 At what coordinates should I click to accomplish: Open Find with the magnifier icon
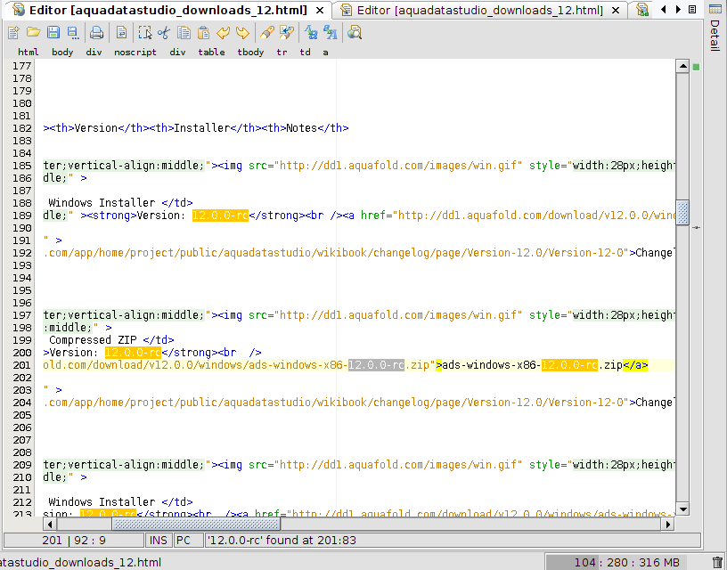(355, 32)
